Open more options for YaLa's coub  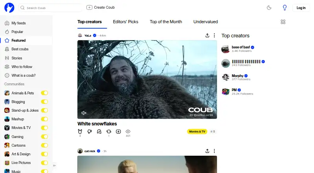[214, 35]
